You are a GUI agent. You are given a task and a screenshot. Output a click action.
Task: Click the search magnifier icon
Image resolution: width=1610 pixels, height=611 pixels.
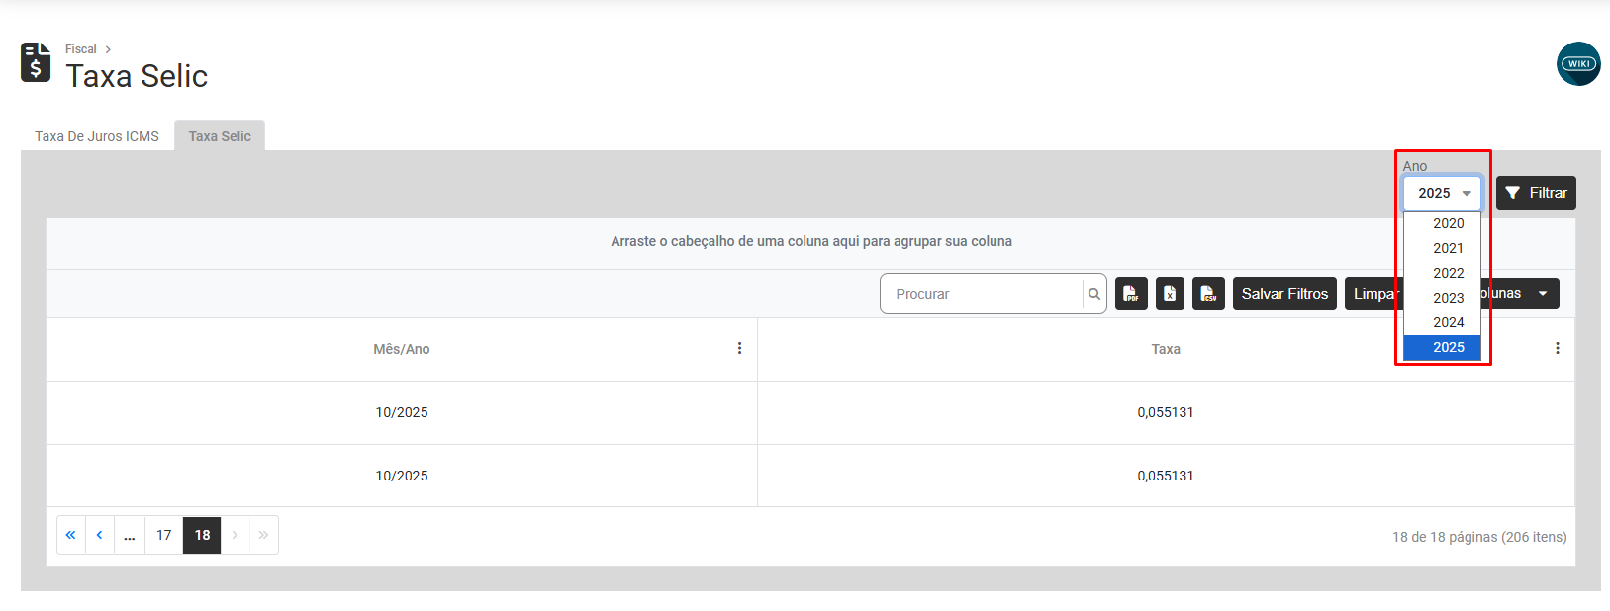click(1093, 294)
